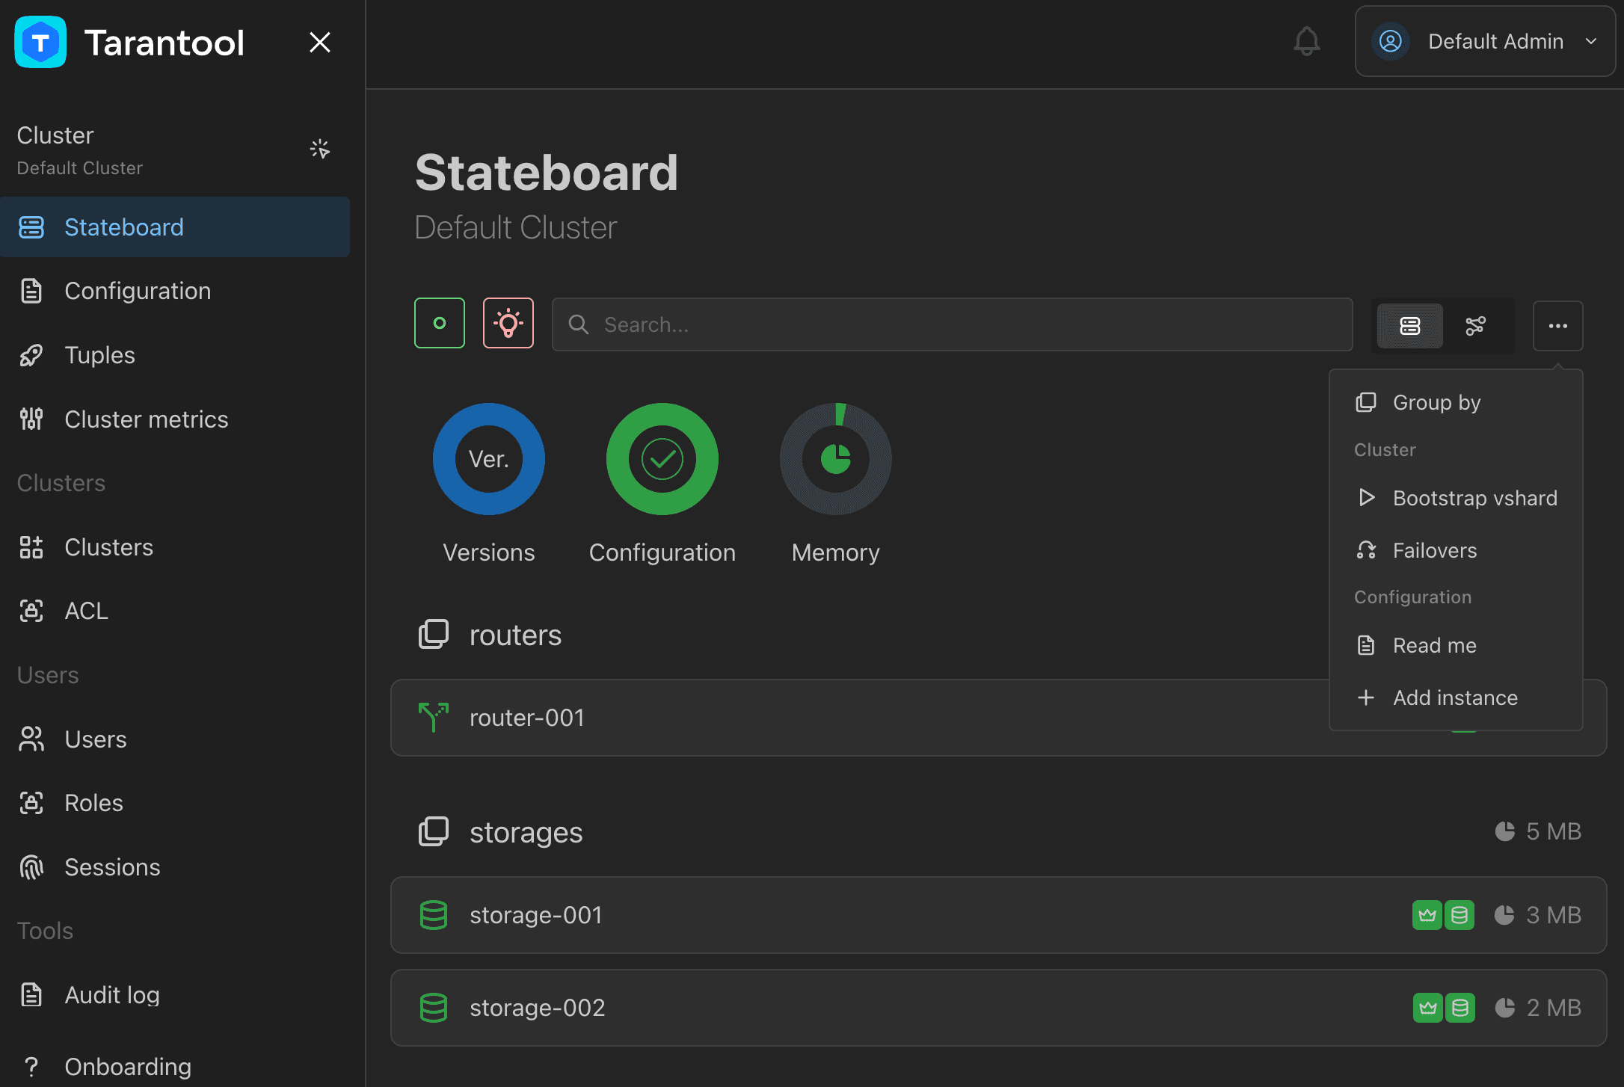Go to the Users page
1624x1087 pixels.
175,739
